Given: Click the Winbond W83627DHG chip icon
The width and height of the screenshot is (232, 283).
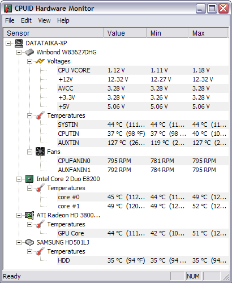Looking at the screenshot, I should tap(29, 52).
